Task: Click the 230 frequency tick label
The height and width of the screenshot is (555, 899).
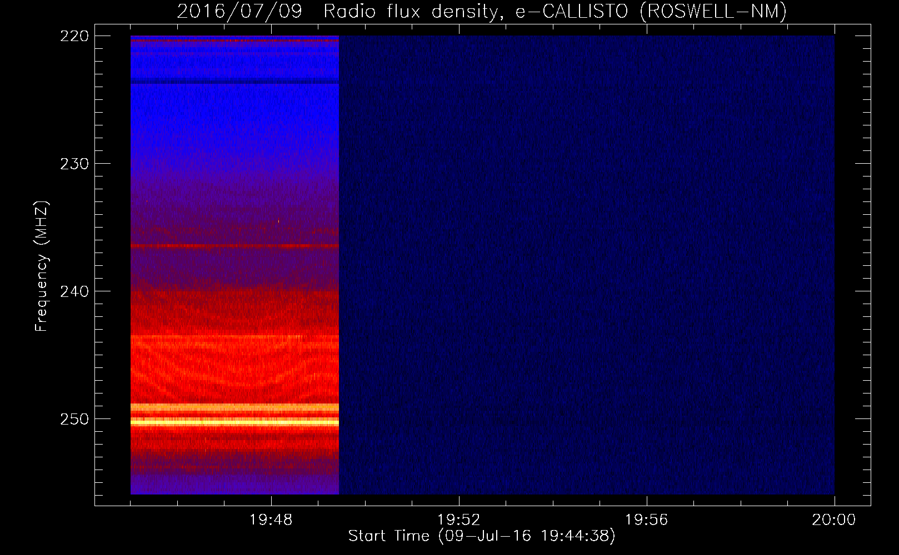Action: coord(74,164)
